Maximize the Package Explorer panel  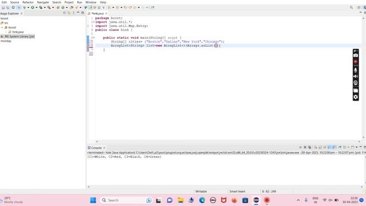[x=82, y=13]
